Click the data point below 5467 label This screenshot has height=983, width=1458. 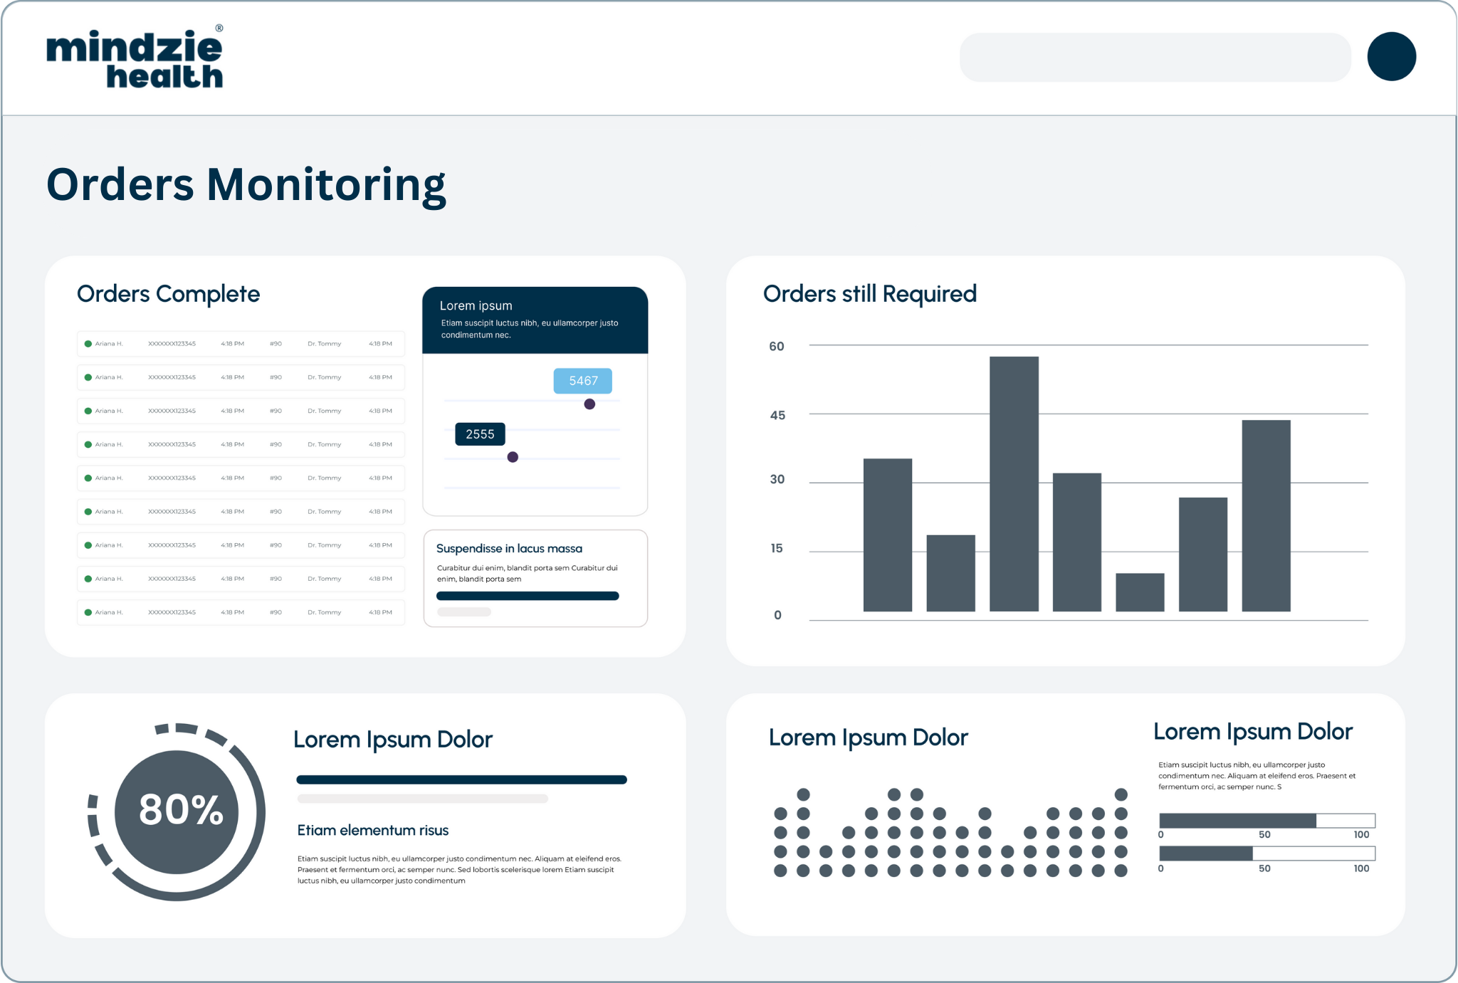(x=589, y=404)
